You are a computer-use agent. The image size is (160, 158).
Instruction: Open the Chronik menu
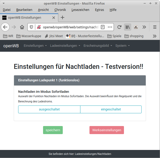click(x=60, y=10)
